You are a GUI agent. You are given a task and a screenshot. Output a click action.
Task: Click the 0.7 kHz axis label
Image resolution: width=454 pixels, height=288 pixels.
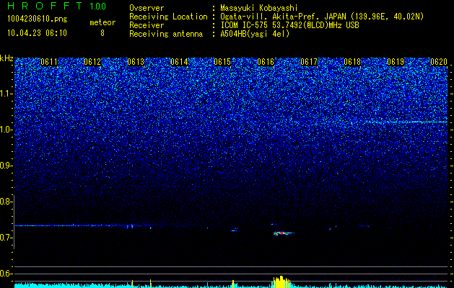coord(5,238)
